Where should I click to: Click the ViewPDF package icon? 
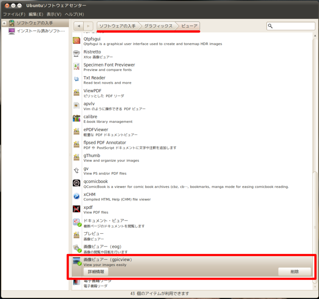[x=77, y=92]
